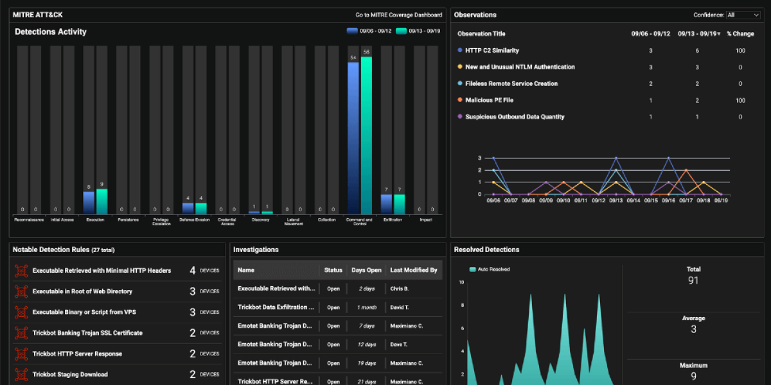This screenshot has height=385, width=771.
Task: Open the Confidence dropdown set to All
Action: coord(743,15)
